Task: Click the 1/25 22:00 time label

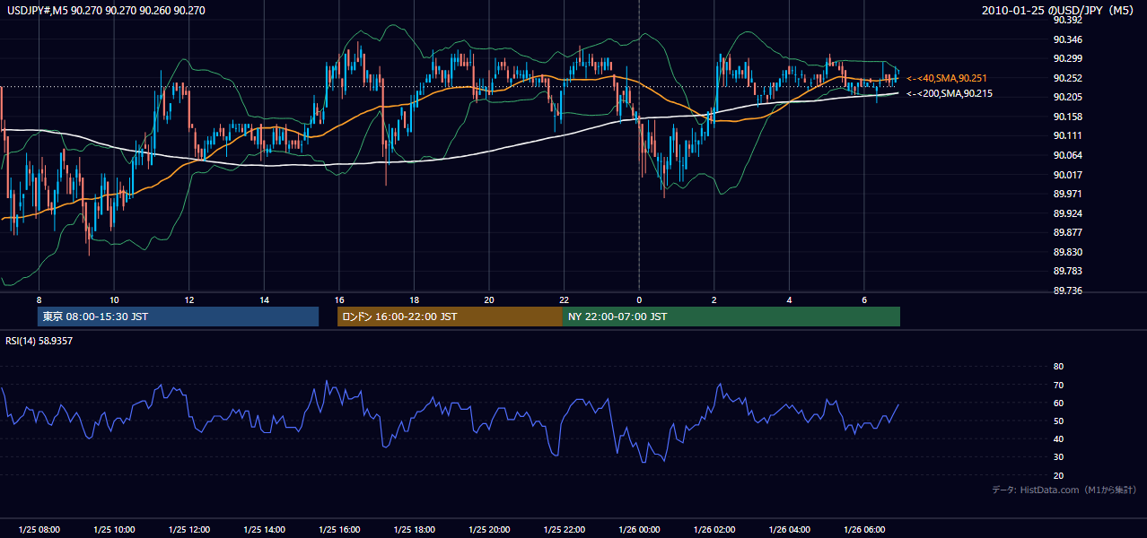Action: pos(564,529)
